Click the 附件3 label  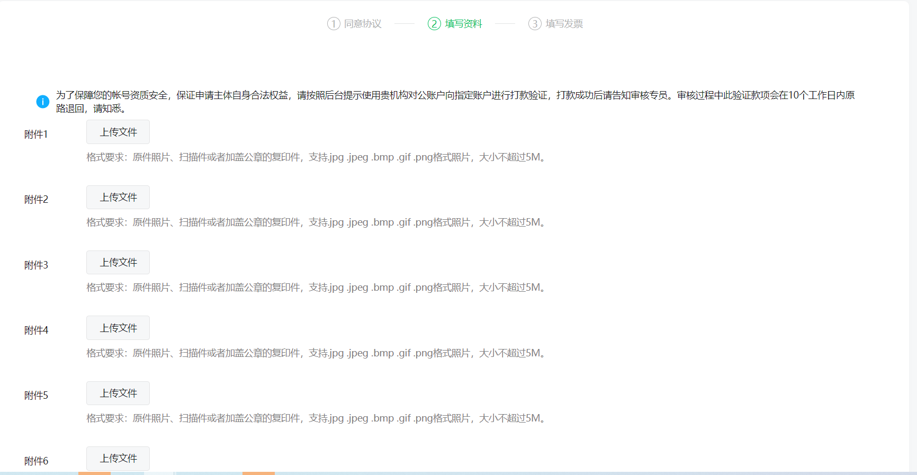point(36,265)
